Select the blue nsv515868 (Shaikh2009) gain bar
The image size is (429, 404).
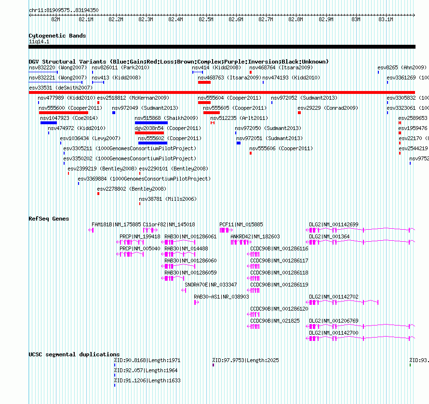click(151, 123)
